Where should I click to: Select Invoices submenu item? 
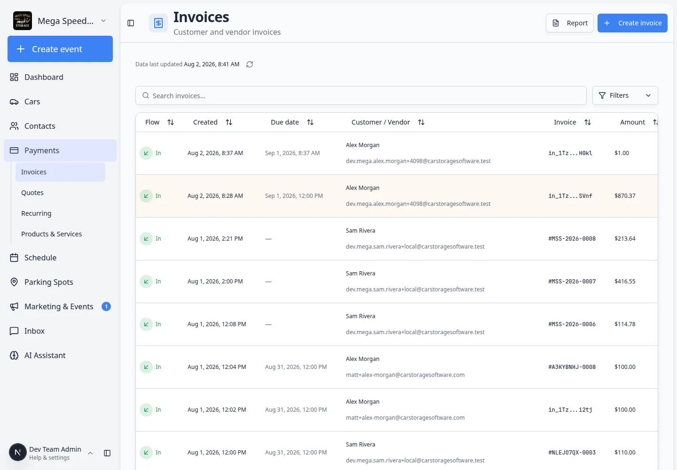[x=60, y=172]
